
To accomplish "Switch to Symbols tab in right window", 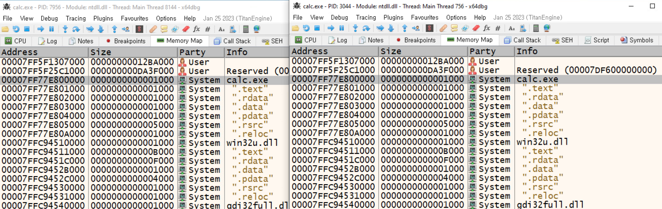I will 636,40.
